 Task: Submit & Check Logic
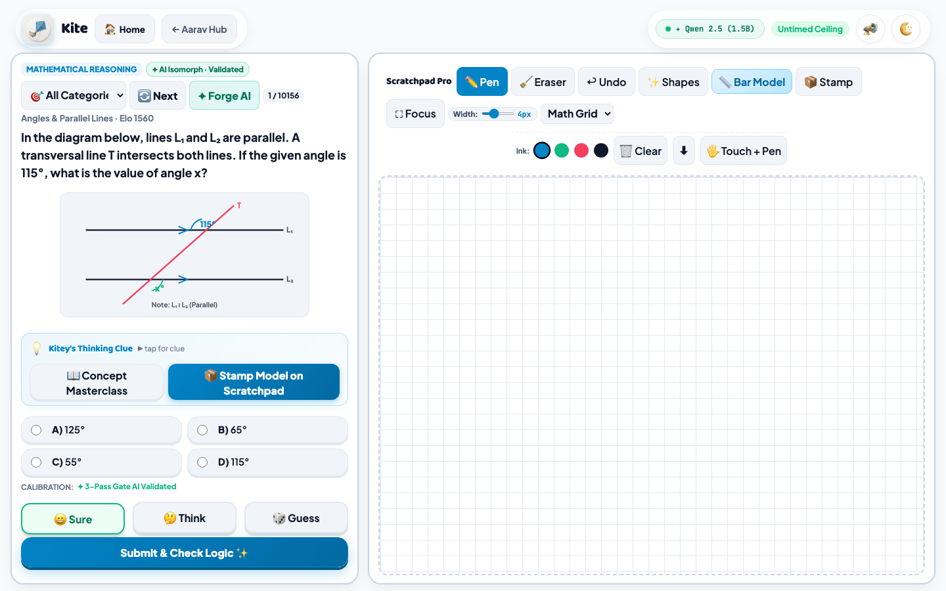tap(185, 553)
